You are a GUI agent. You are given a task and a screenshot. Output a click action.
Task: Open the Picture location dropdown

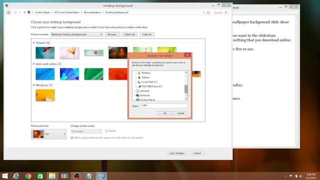76,34
